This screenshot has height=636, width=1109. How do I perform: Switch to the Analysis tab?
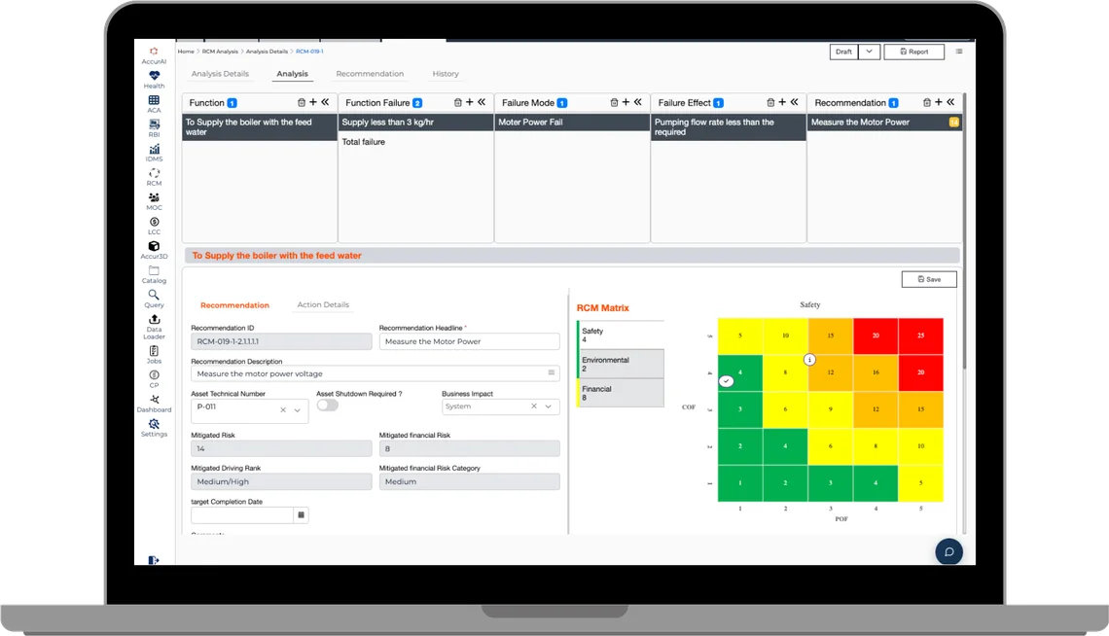[x=292, y=74]
